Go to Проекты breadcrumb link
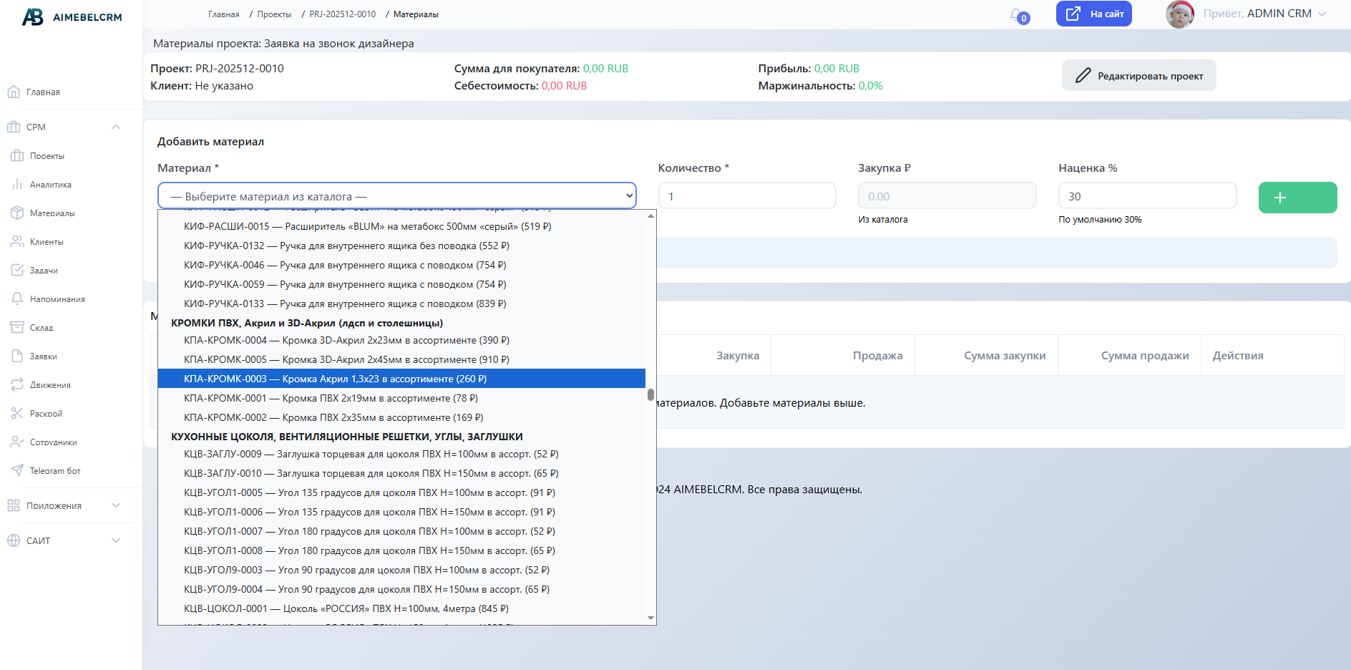This screenshot has width=1351, height=670. (x=274, y=14)
